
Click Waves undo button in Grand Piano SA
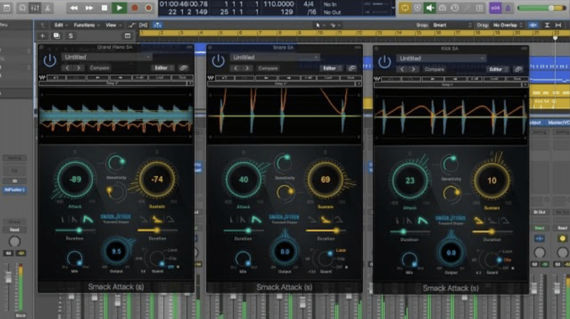click(57, 77)
